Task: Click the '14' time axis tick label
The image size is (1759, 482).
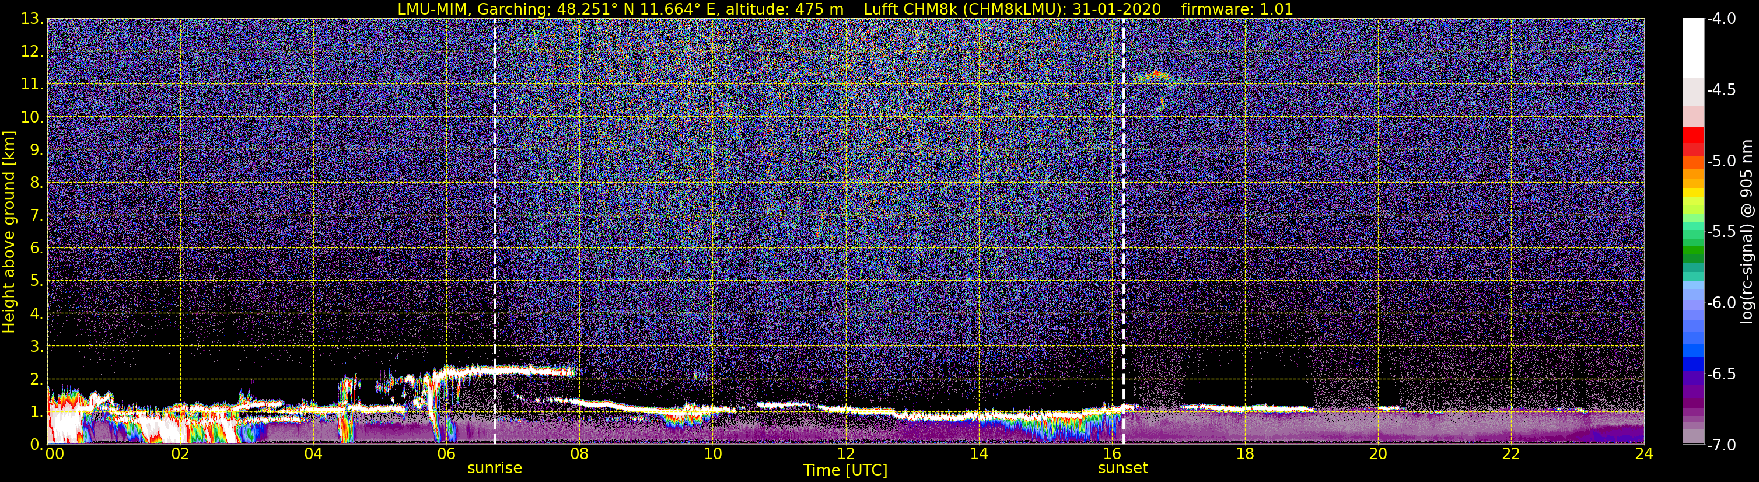Action: (x=978, y=454)
